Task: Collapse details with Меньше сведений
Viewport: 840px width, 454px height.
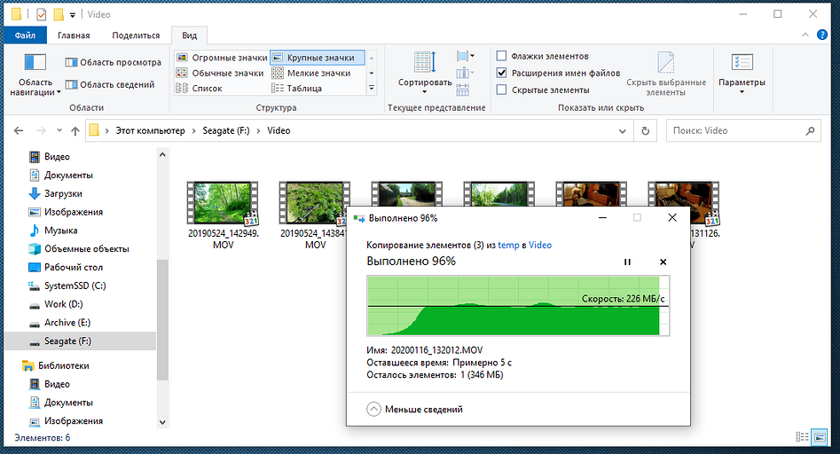Action: 373,409
